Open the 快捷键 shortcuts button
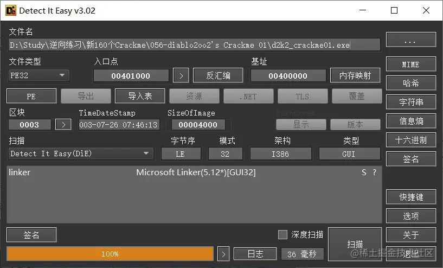Viewport: 443px width, 268px height. 411,197
